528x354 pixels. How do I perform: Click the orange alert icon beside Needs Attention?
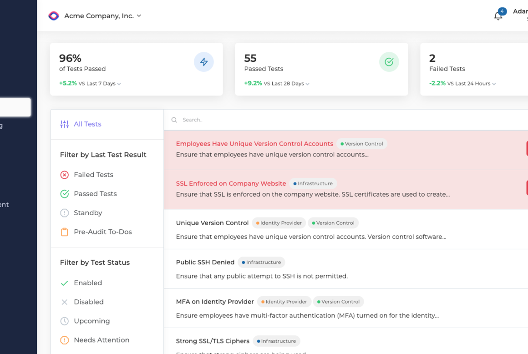pos(64,340)
